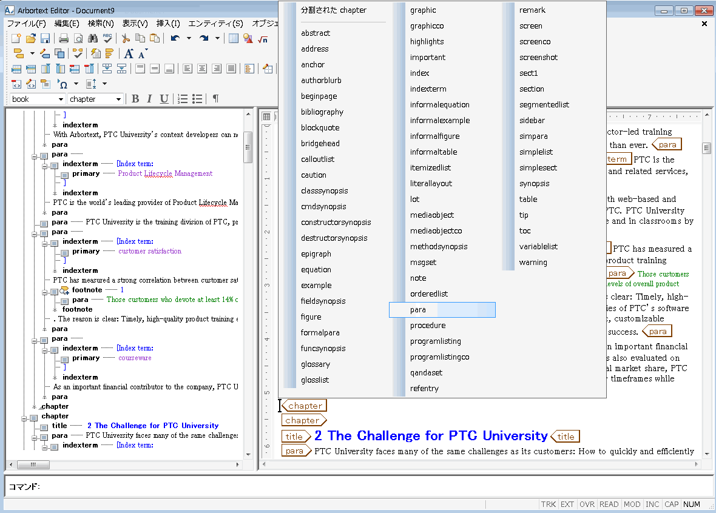
Task: Click the insert markup tags icon
Action: [x=19, y=54]
